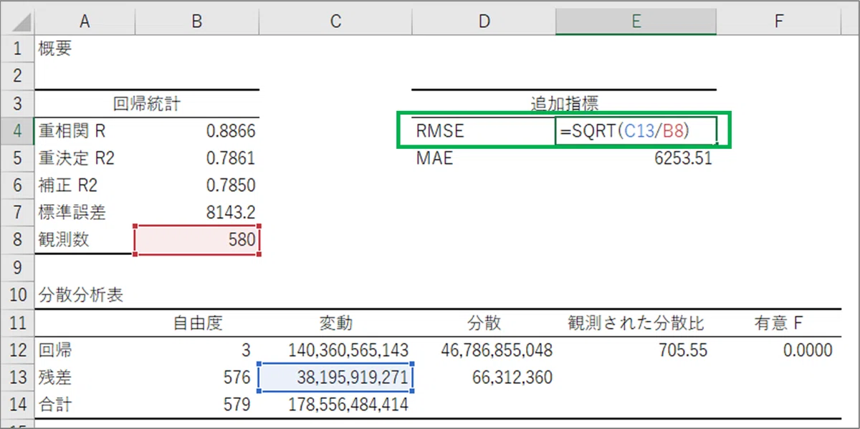Select column F header
The height and width of the screenshot is (429, 860).
click(778, 21)
